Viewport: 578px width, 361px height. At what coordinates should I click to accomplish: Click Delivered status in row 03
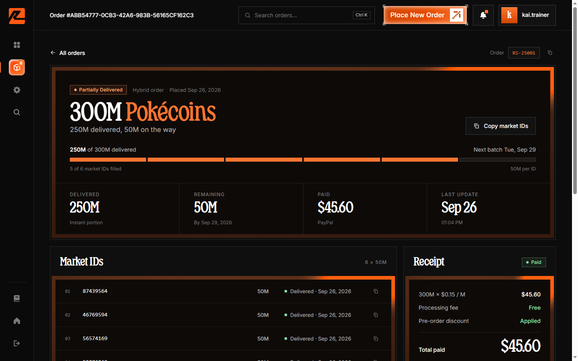click(x=318, y=339)
